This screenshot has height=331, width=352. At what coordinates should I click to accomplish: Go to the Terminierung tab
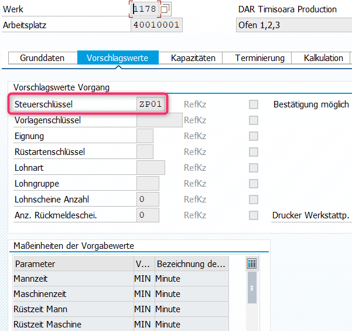click(x=259, y=58)
